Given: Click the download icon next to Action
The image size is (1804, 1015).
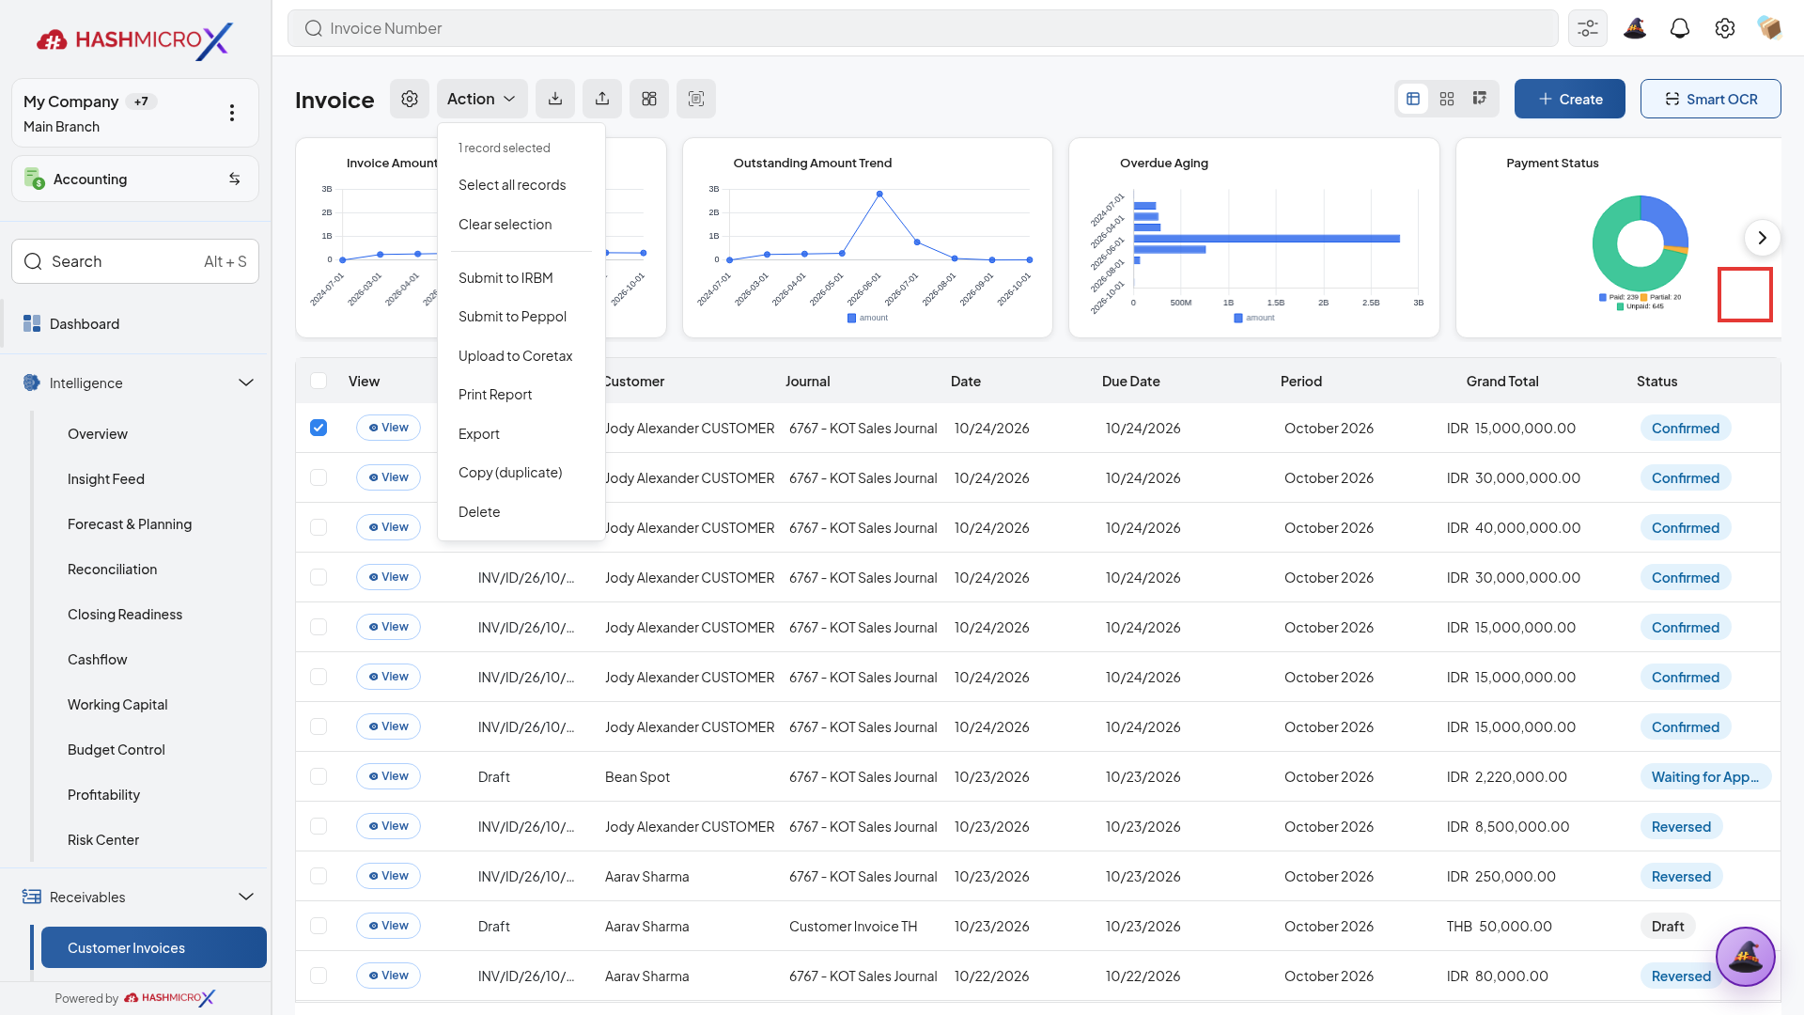Looking at the screenshot, I should point(555,99).
